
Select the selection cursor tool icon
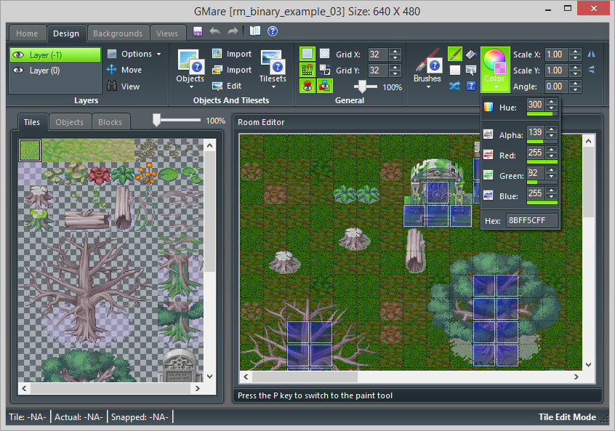[x=471, y=71]
